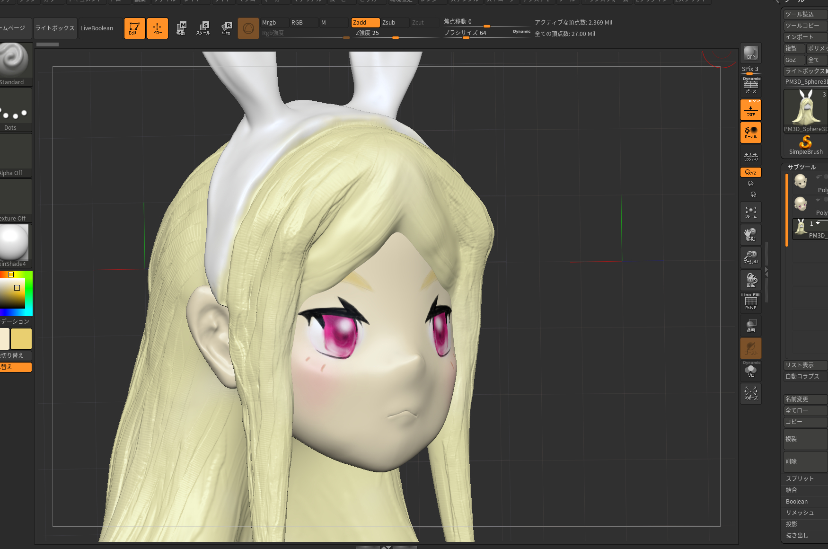This screenshot has width=828, height=549.
Task: Click the 切り替え (switch color) button
Action: click(16, 355)
